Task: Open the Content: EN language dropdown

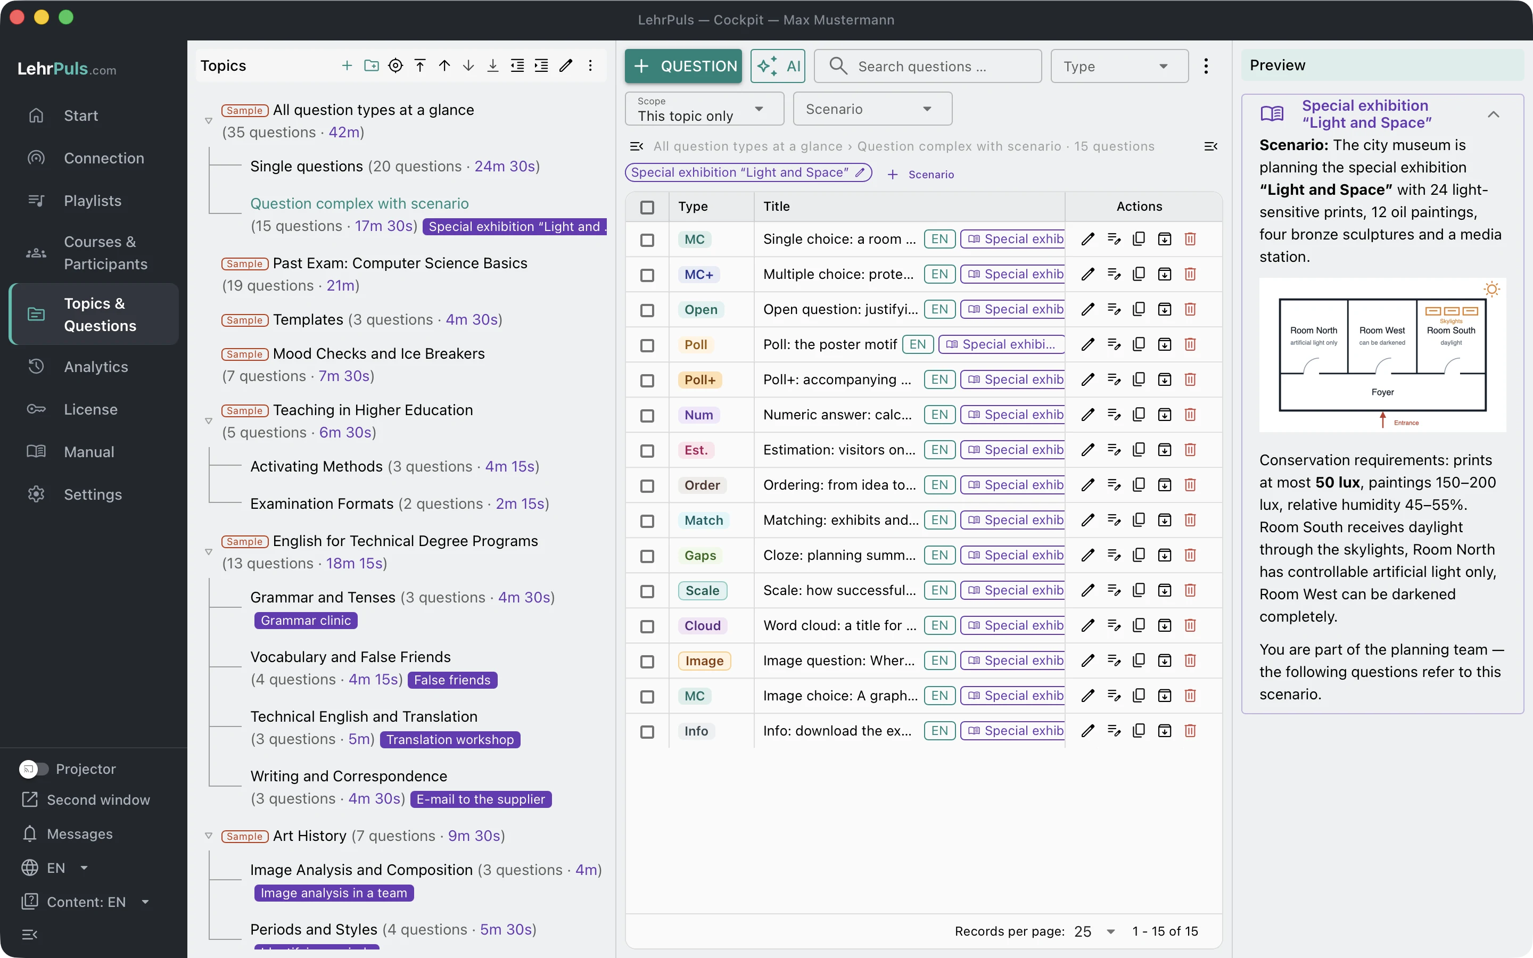Action: pos(87,902)
